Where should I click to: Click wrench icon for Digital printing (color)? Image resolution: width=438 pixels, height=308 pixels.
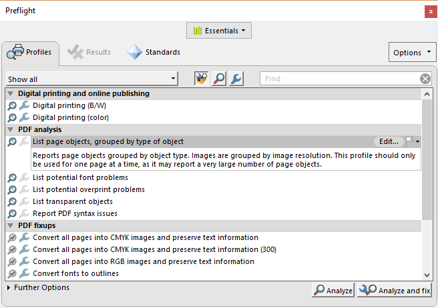25,117
